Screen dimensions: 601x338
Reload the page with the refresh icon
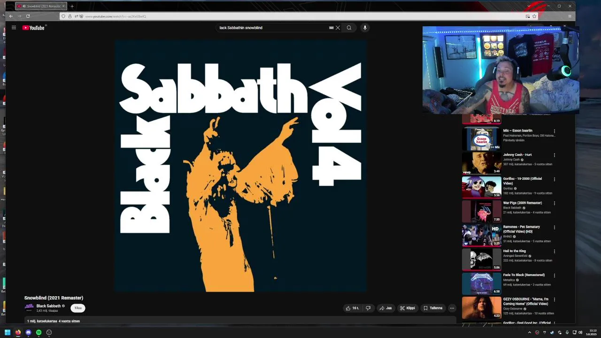pos(28,16)
